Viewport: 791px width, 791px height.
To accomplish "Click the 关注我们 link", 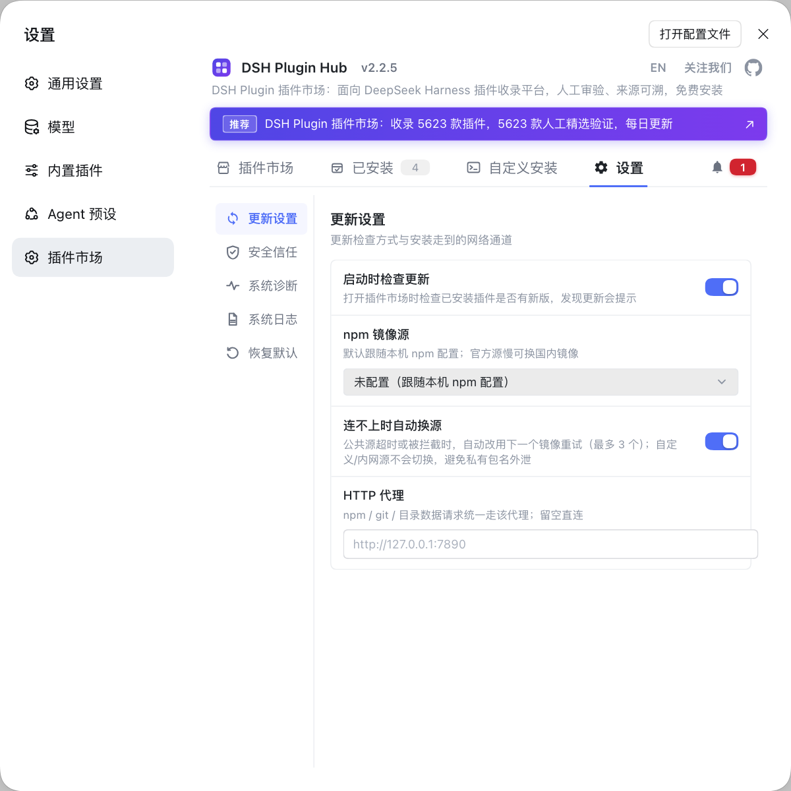I will pyautogui.click(x=708, y=68).
